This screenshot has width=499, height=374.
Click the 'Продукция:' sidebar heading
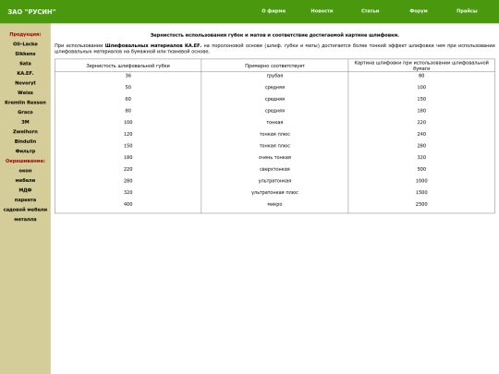pyautogui.click(x=25, y=34)
